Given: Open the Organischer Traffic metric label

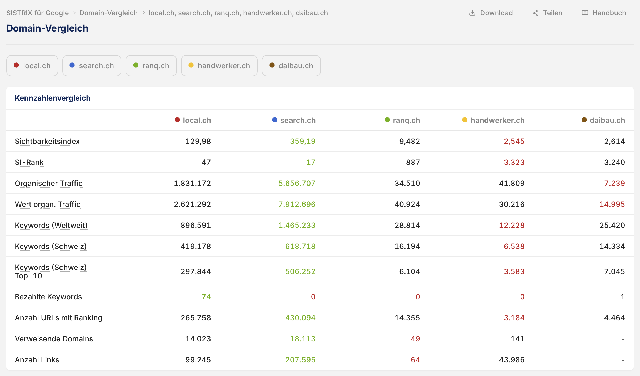Looking at the screenshot, I should [49, 183].
